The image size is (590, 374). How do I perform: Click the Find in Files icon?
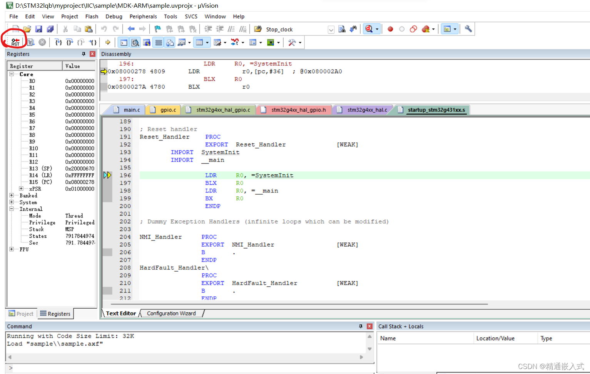(258, 29)
